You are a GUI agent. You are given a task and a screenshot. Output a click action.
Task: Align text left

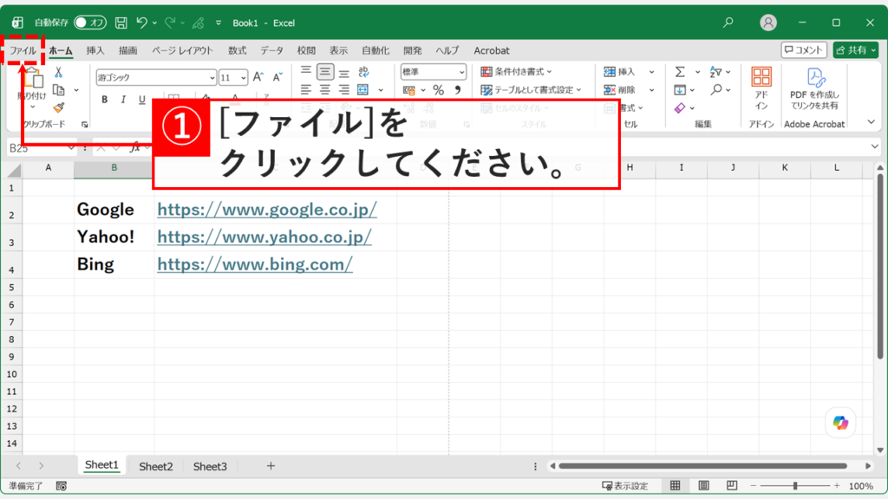pyautogui.click(x=306, y=89)
